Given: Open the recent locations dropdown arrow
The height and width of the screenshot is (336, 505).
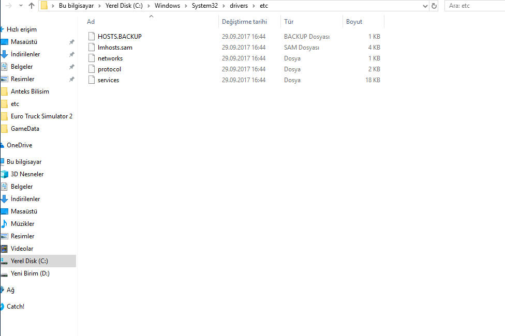Looking at the screenshot, I should pyautogui.click(x=21, y=6).
